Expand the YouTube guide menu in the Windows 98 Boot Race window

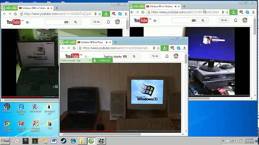[x=86, y=56]
